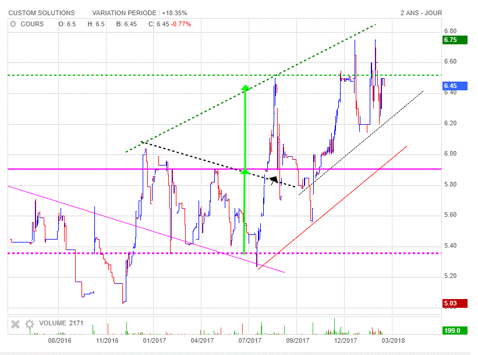The image size is (478, 355).
Task: Click the 07/2017 date label
Action: pos(250,340)
